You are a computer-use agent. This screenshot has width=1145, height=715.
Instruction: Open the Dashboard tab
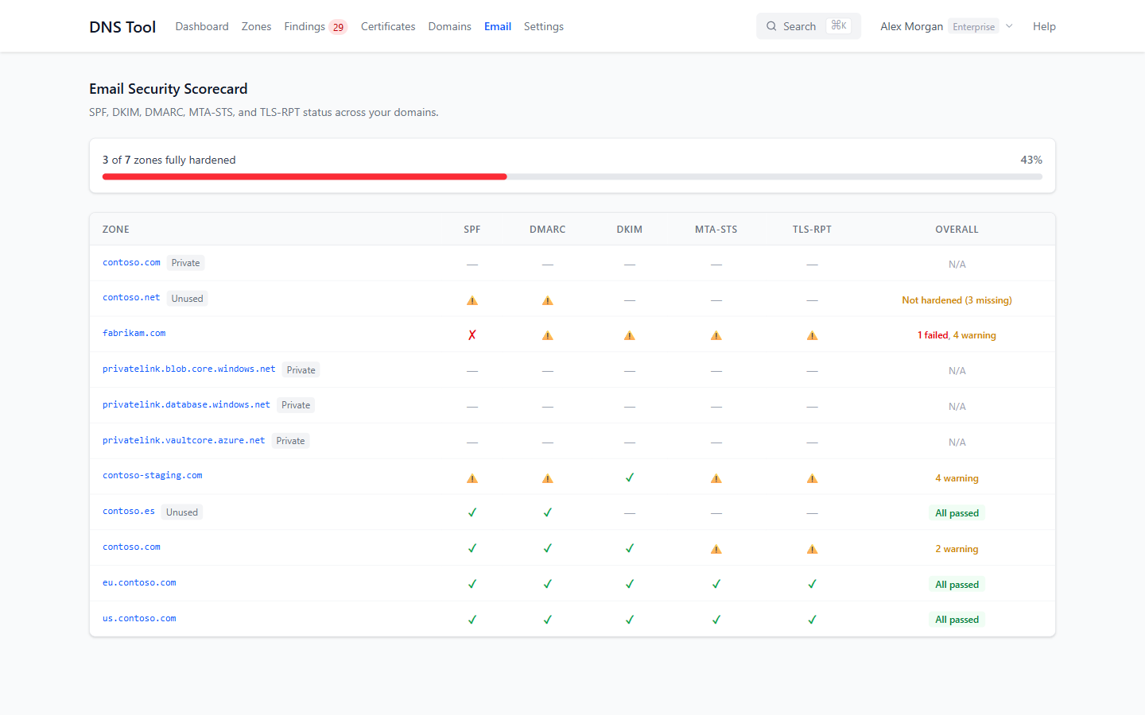click(202, 26)
